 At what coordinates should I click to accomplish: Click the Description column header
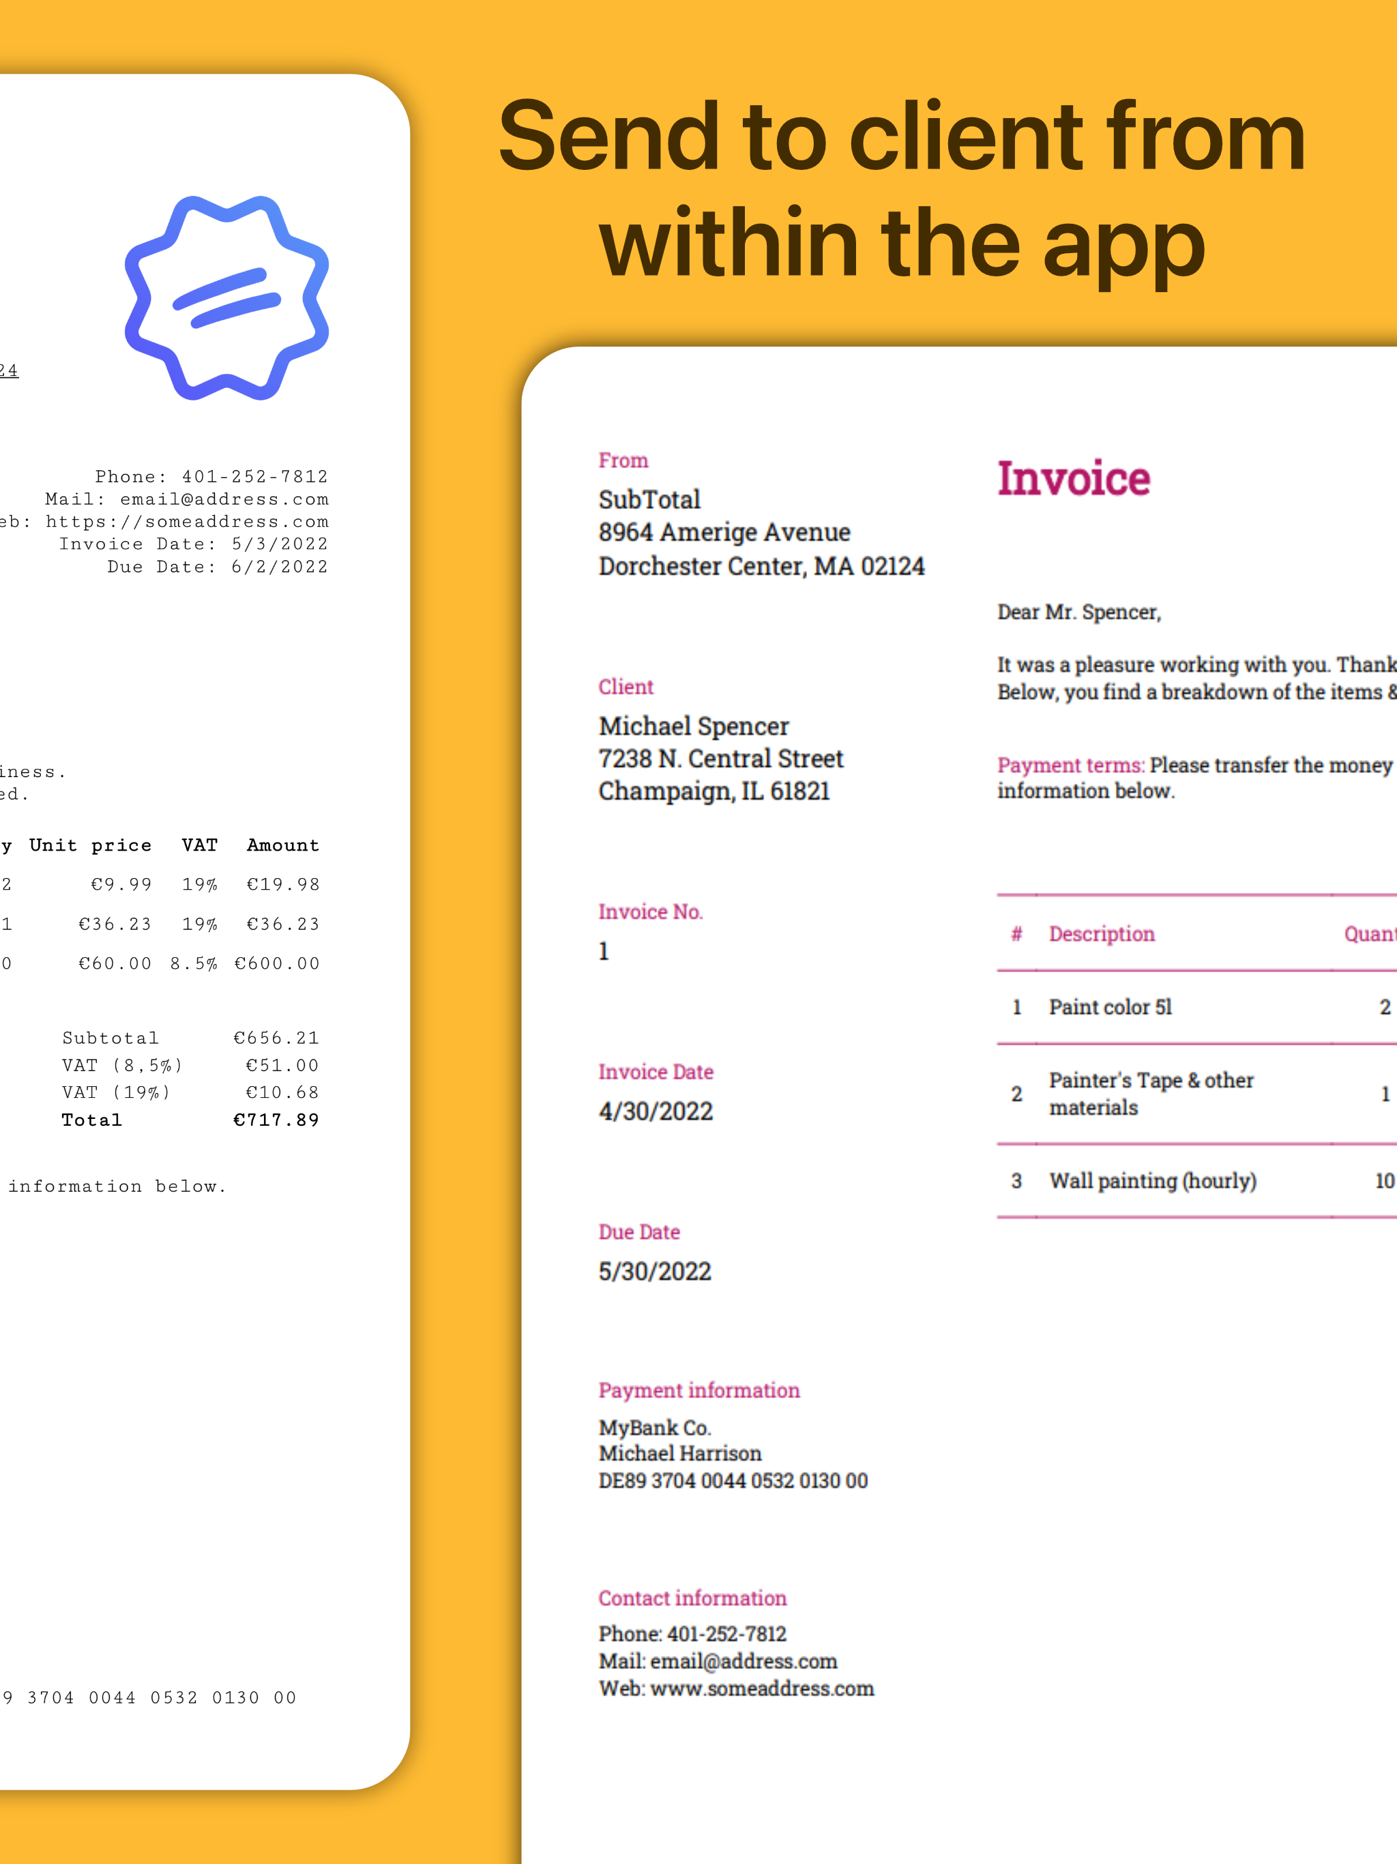[1101, 933]
